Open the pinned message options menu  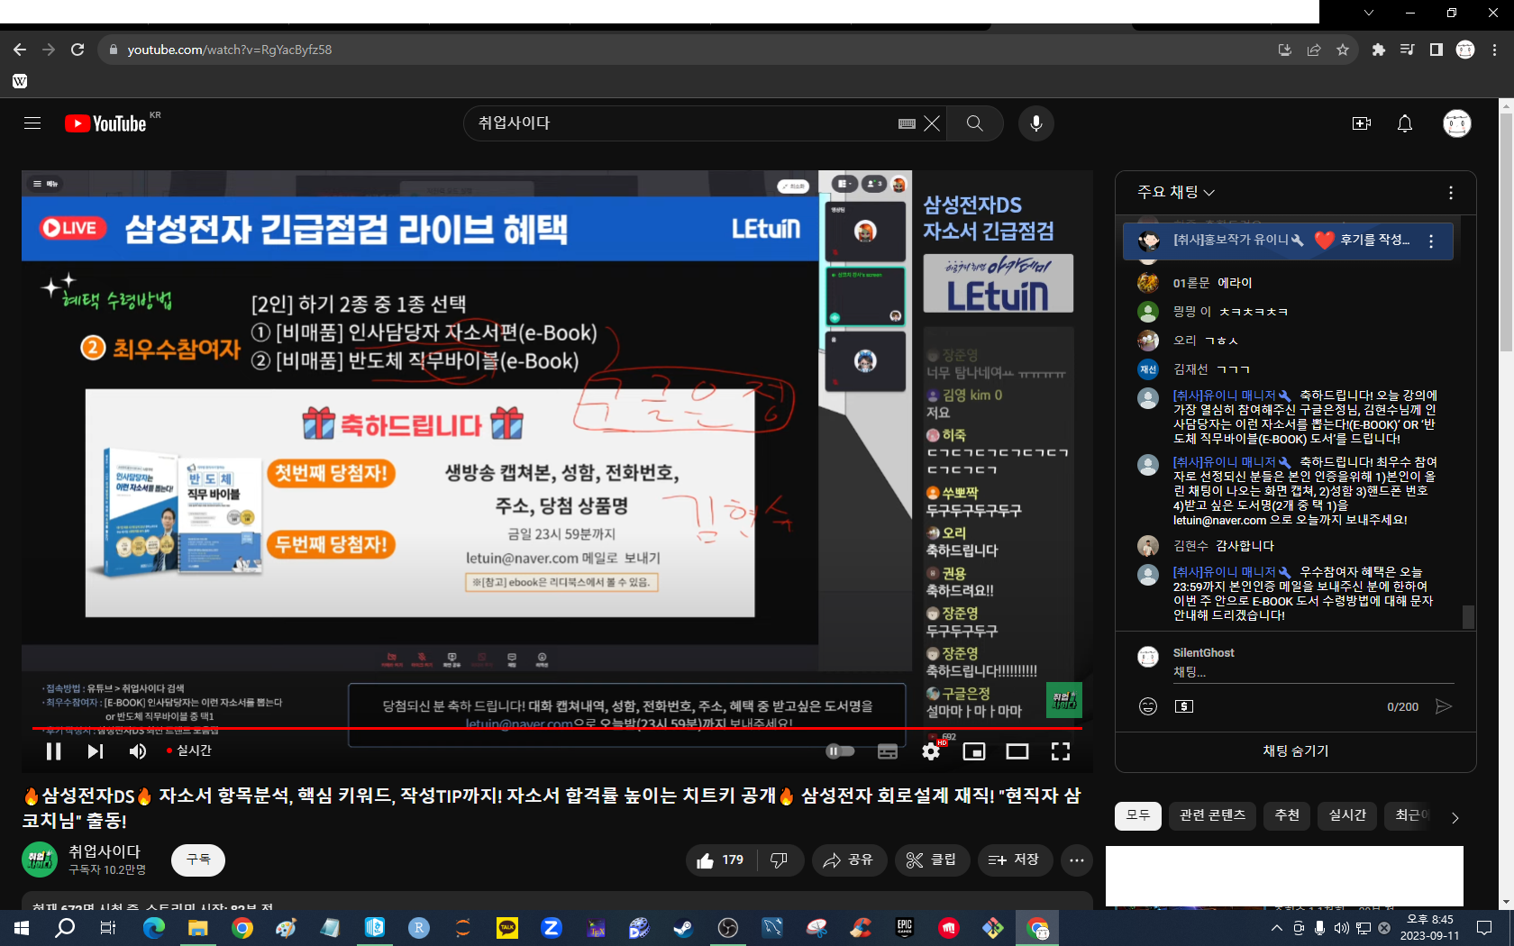pos(1431,241)
